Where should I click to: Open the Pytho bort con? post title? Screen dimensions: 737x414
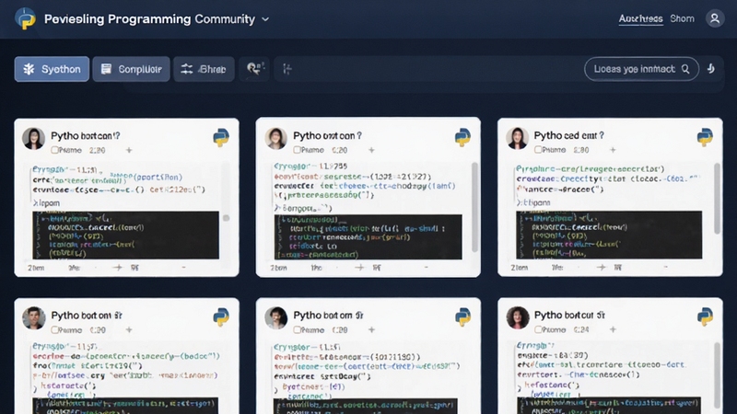point(85,135)
